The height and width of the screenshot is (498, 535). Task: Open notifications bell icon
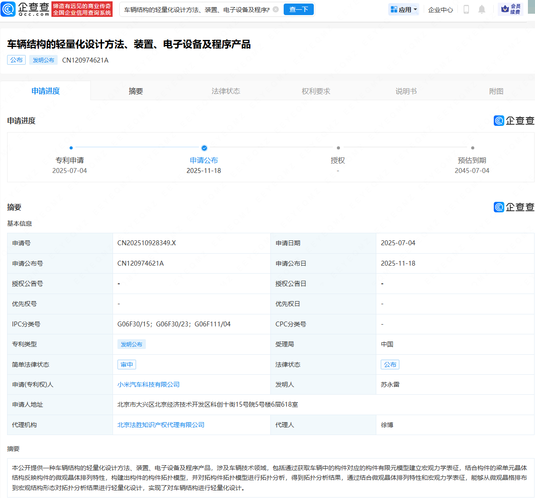coord(482,9)
